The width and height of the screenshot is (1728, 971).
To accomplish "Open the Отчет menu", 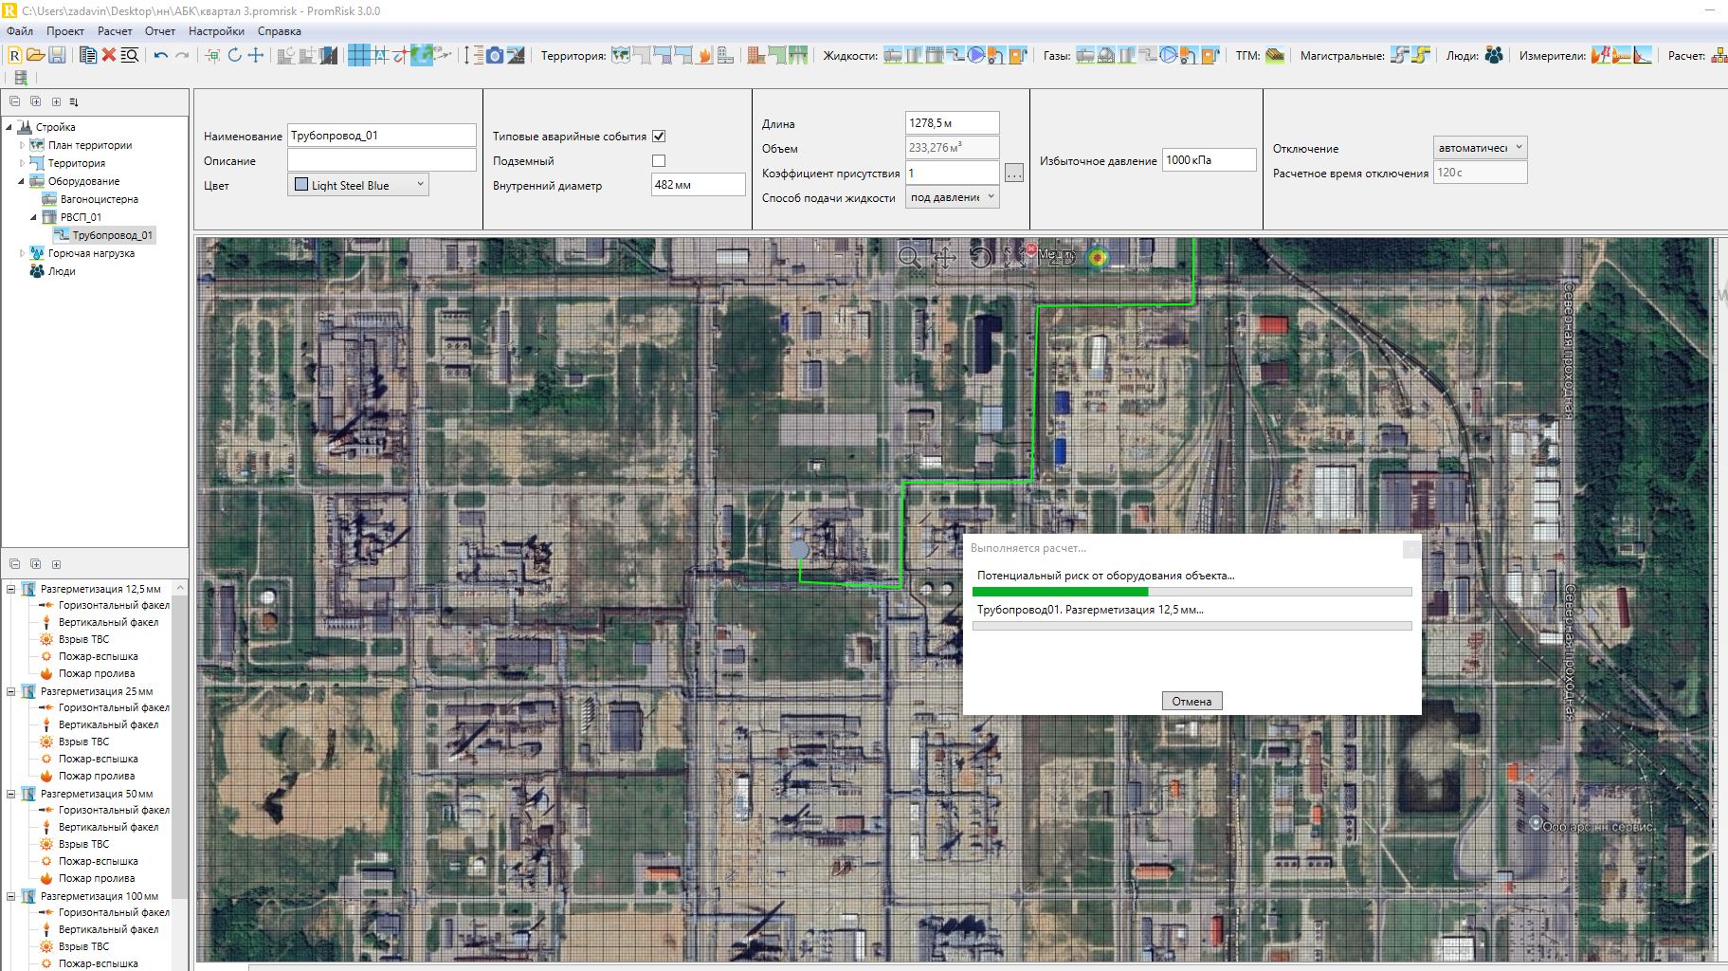I will pyautogui.click(x=160, y=31).
